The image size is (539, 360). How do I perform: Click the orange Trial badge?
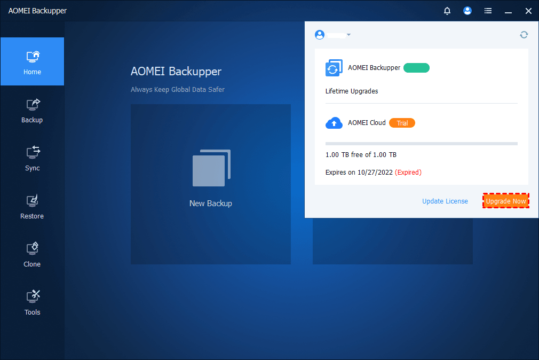click(402, 123)
